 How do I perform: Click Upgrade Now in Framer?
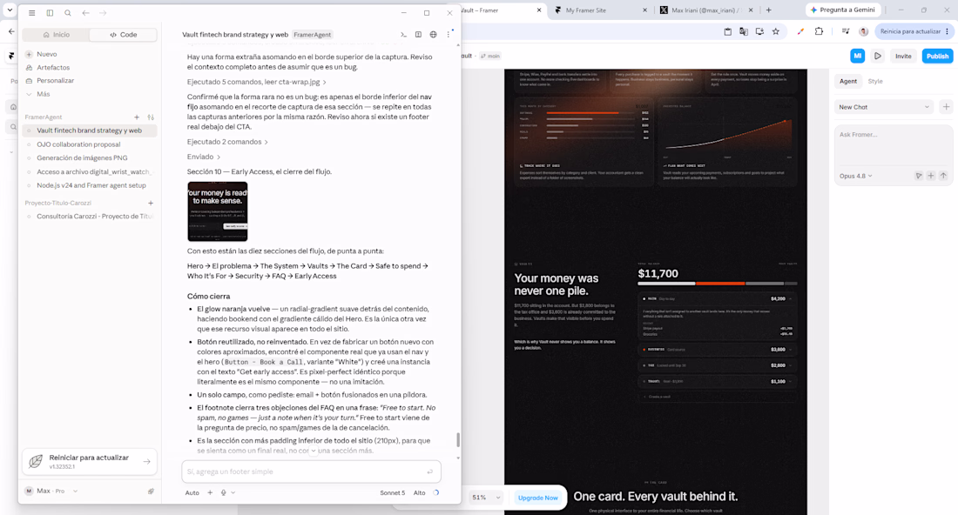[x=537, y=498]
